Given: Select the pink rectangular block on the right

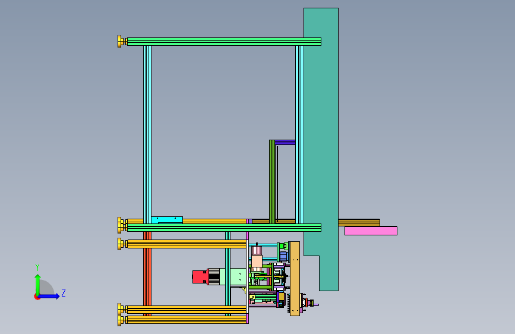Looking at the screenshot, I should (x=371, y=231).
